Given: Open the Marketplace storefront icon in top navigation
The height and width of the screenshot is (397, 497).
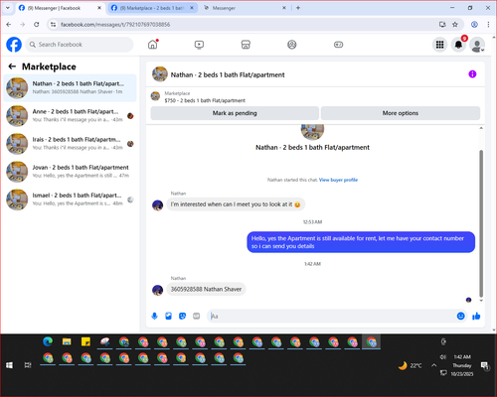Looking at the screenshot, I should coord(246,45).
